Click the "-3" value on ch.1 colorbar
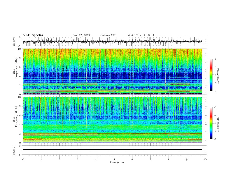The height and width of the screenshot is (179, 231). [x=215, y=59]
